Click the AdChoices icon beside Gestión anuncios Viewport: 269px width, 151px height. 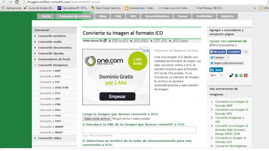coord(101,41)
